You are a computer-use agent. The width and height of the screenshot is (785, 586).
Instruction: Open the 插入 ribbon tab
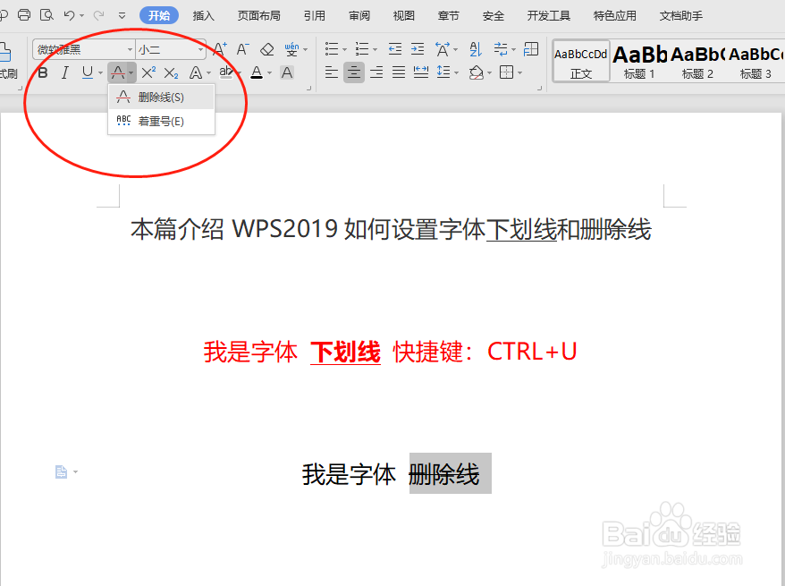[x=204, y=16]
